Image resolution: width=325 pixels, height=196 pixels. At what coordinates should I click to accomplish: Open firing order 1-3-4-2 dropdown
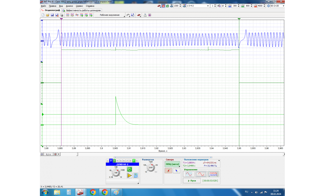[x=208, y=6]
